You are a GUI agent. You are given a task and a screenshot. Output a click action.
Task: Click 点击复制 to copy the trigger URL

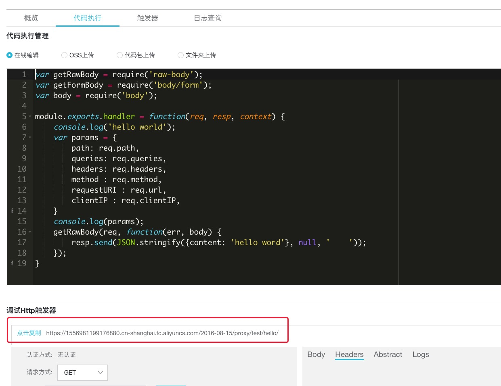pyautogui.click(x=29, y=333)
